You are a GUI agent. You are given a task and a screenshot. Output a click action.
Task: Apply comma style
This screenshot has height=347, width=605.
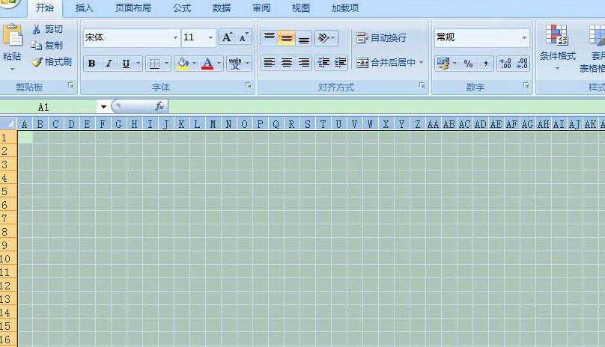point(485,64)
